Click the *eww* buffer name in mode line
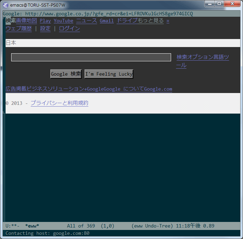This screenshot has height=239, width=243. click(32, 226)
